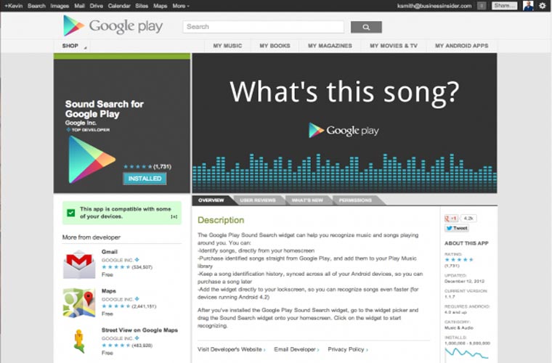Click the Gmail app icon
This screenshot has height=363, width=552.
[78, 265]
